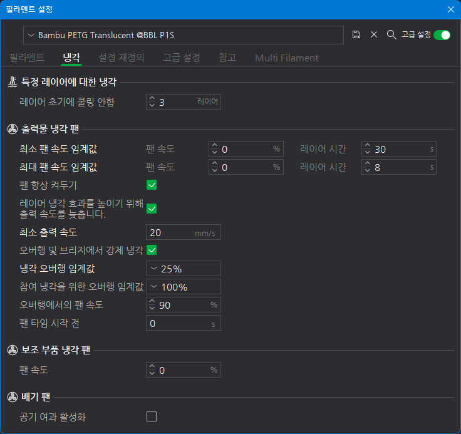Save the filament preset with disk icon
461x434 pixels.
point(356,34)
